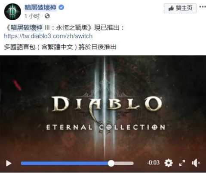Click the video progress slider handle
The width and height of the screenshot is (206, 173).
[x=111, y=163]
